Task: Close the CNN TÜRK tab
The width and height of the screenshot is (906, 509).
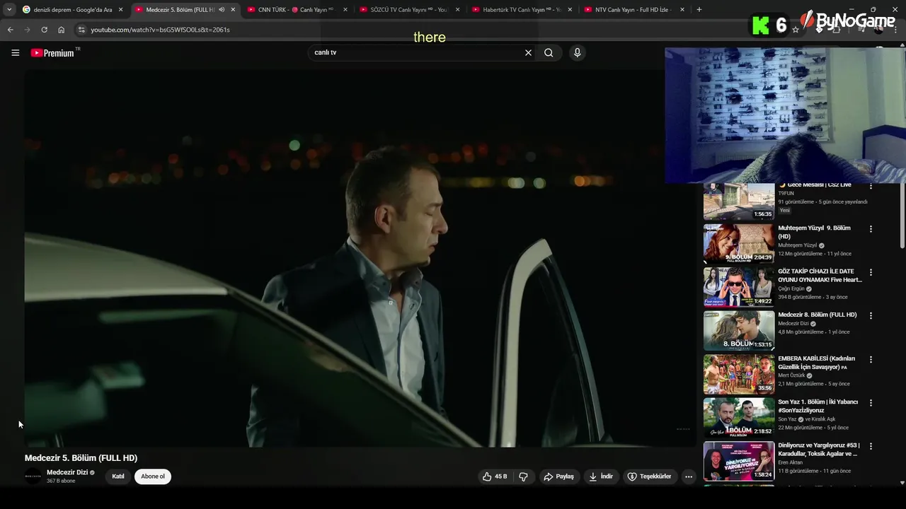Action: click(x=345, y=10)
